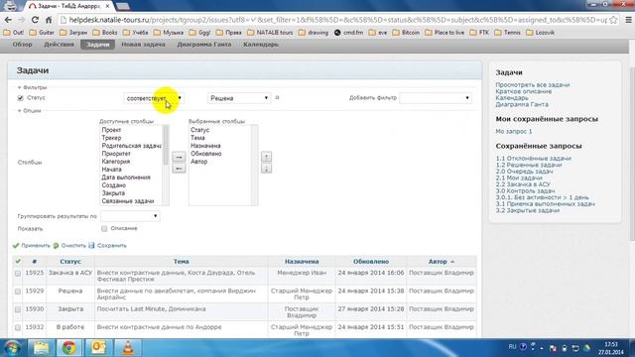Open saved query 3.2 Закрытые задачи

[x=527, y=210]
